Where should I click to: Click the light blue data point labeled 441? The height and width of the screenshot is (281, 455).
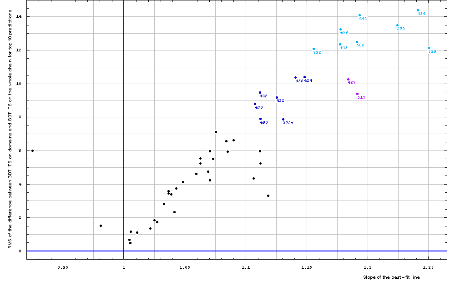tap(359, 15)
